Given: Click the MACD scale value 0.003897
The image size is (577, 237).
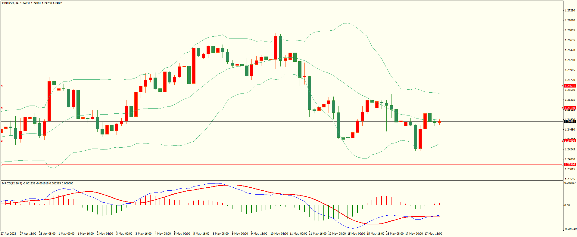Looking at the screenshot, I should tap(570, 183).
